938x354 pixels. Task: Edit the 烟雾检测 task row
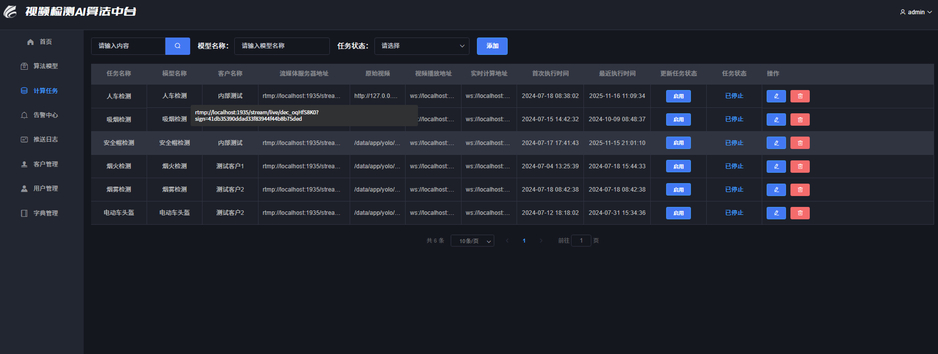pos(776,189)
